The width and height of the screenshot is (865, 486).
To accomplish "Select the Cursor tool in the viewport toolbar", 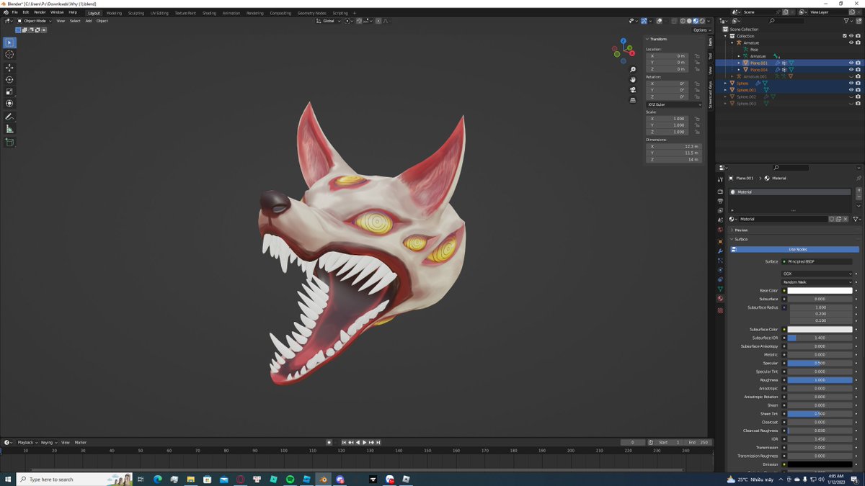I will click(x=9, y=55).
